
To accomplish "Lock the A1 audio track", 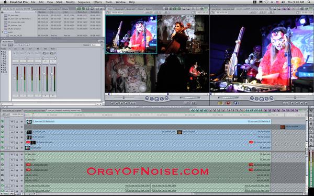I will pyautogui.click(x=17, y=154).
